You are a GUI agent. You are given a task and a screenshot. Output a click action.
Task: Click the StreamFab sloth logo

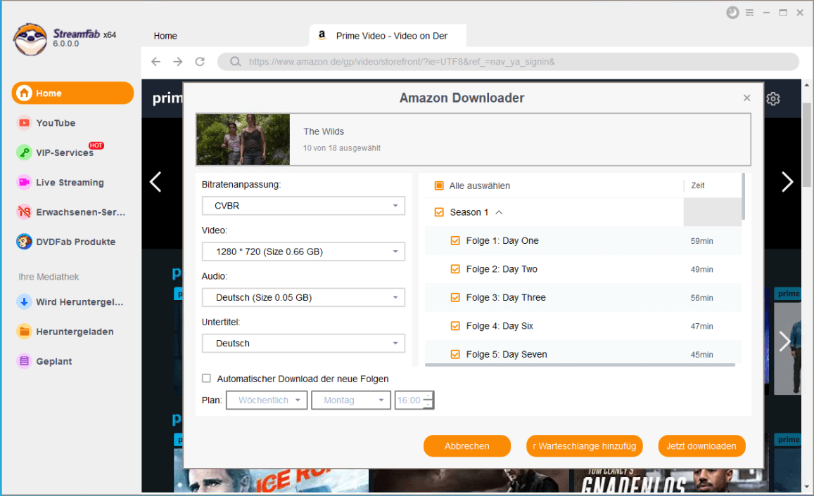30,39
